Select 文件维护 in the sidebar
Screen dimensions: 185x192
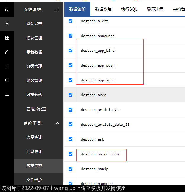tap(34, 180)
